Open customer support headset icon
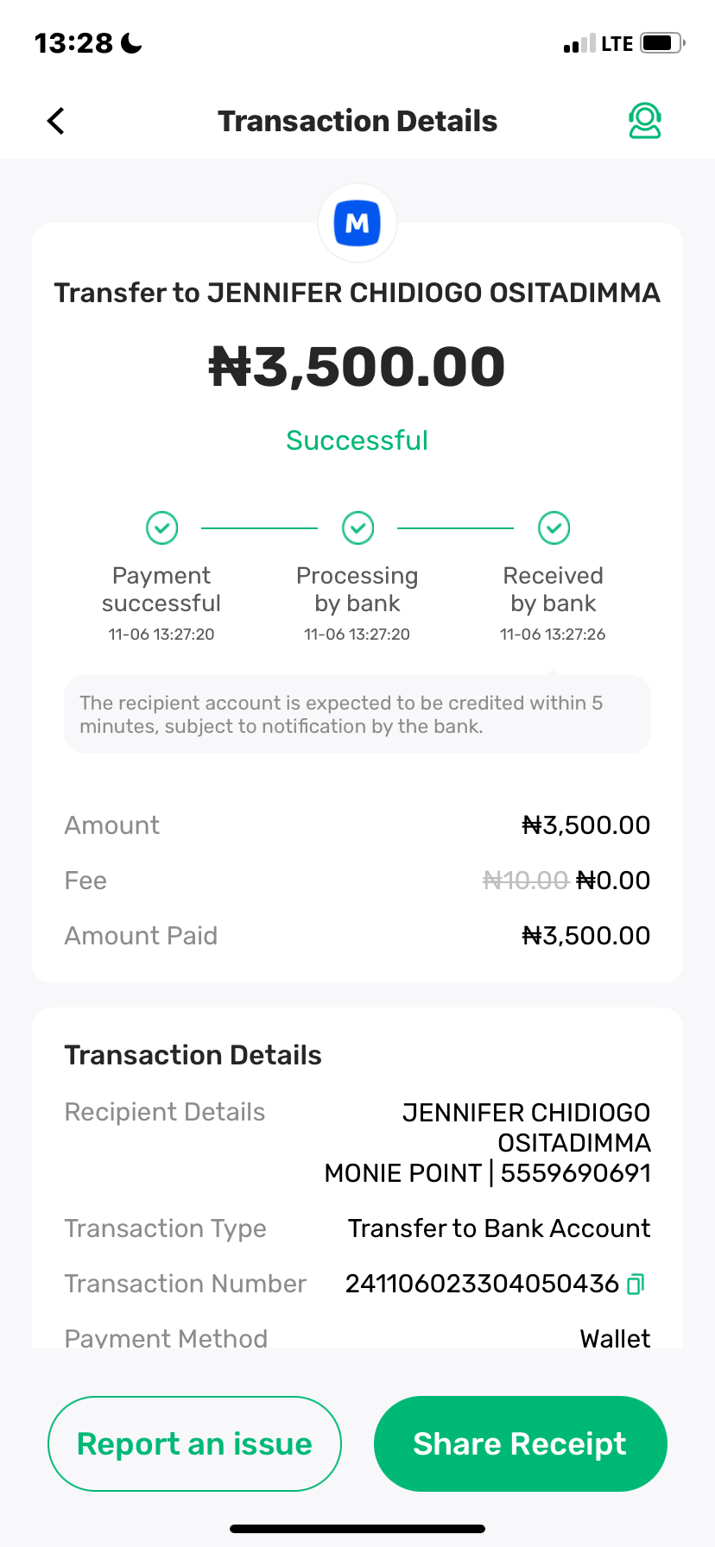Image resolution: width=715 pixels, height=1547 pixels. click(644, 121)
